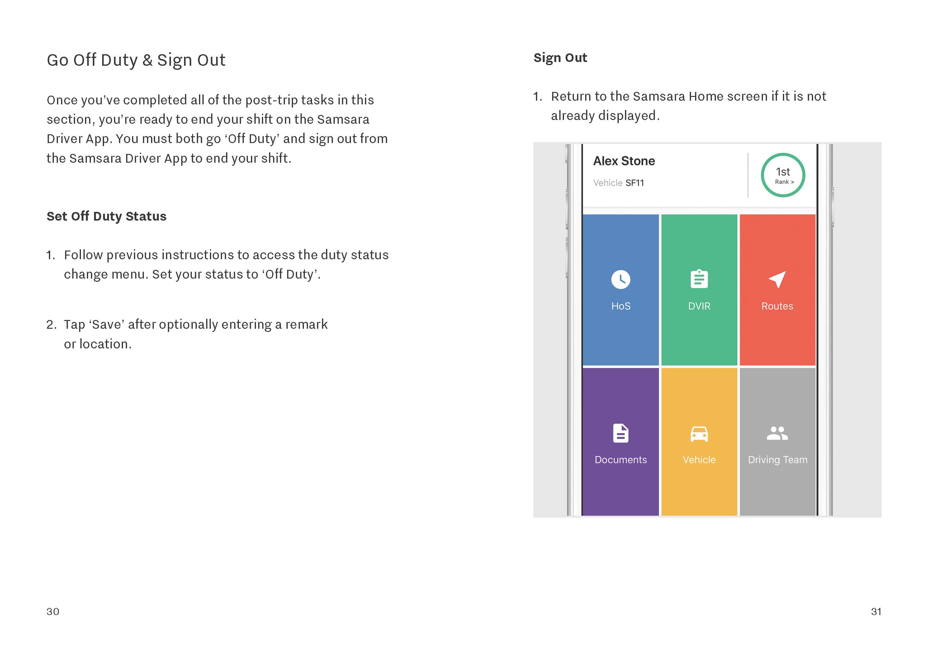Image resolution: width=928 pixels, height=650 pixels.
Task: Click page number 30
Action: 53,611
